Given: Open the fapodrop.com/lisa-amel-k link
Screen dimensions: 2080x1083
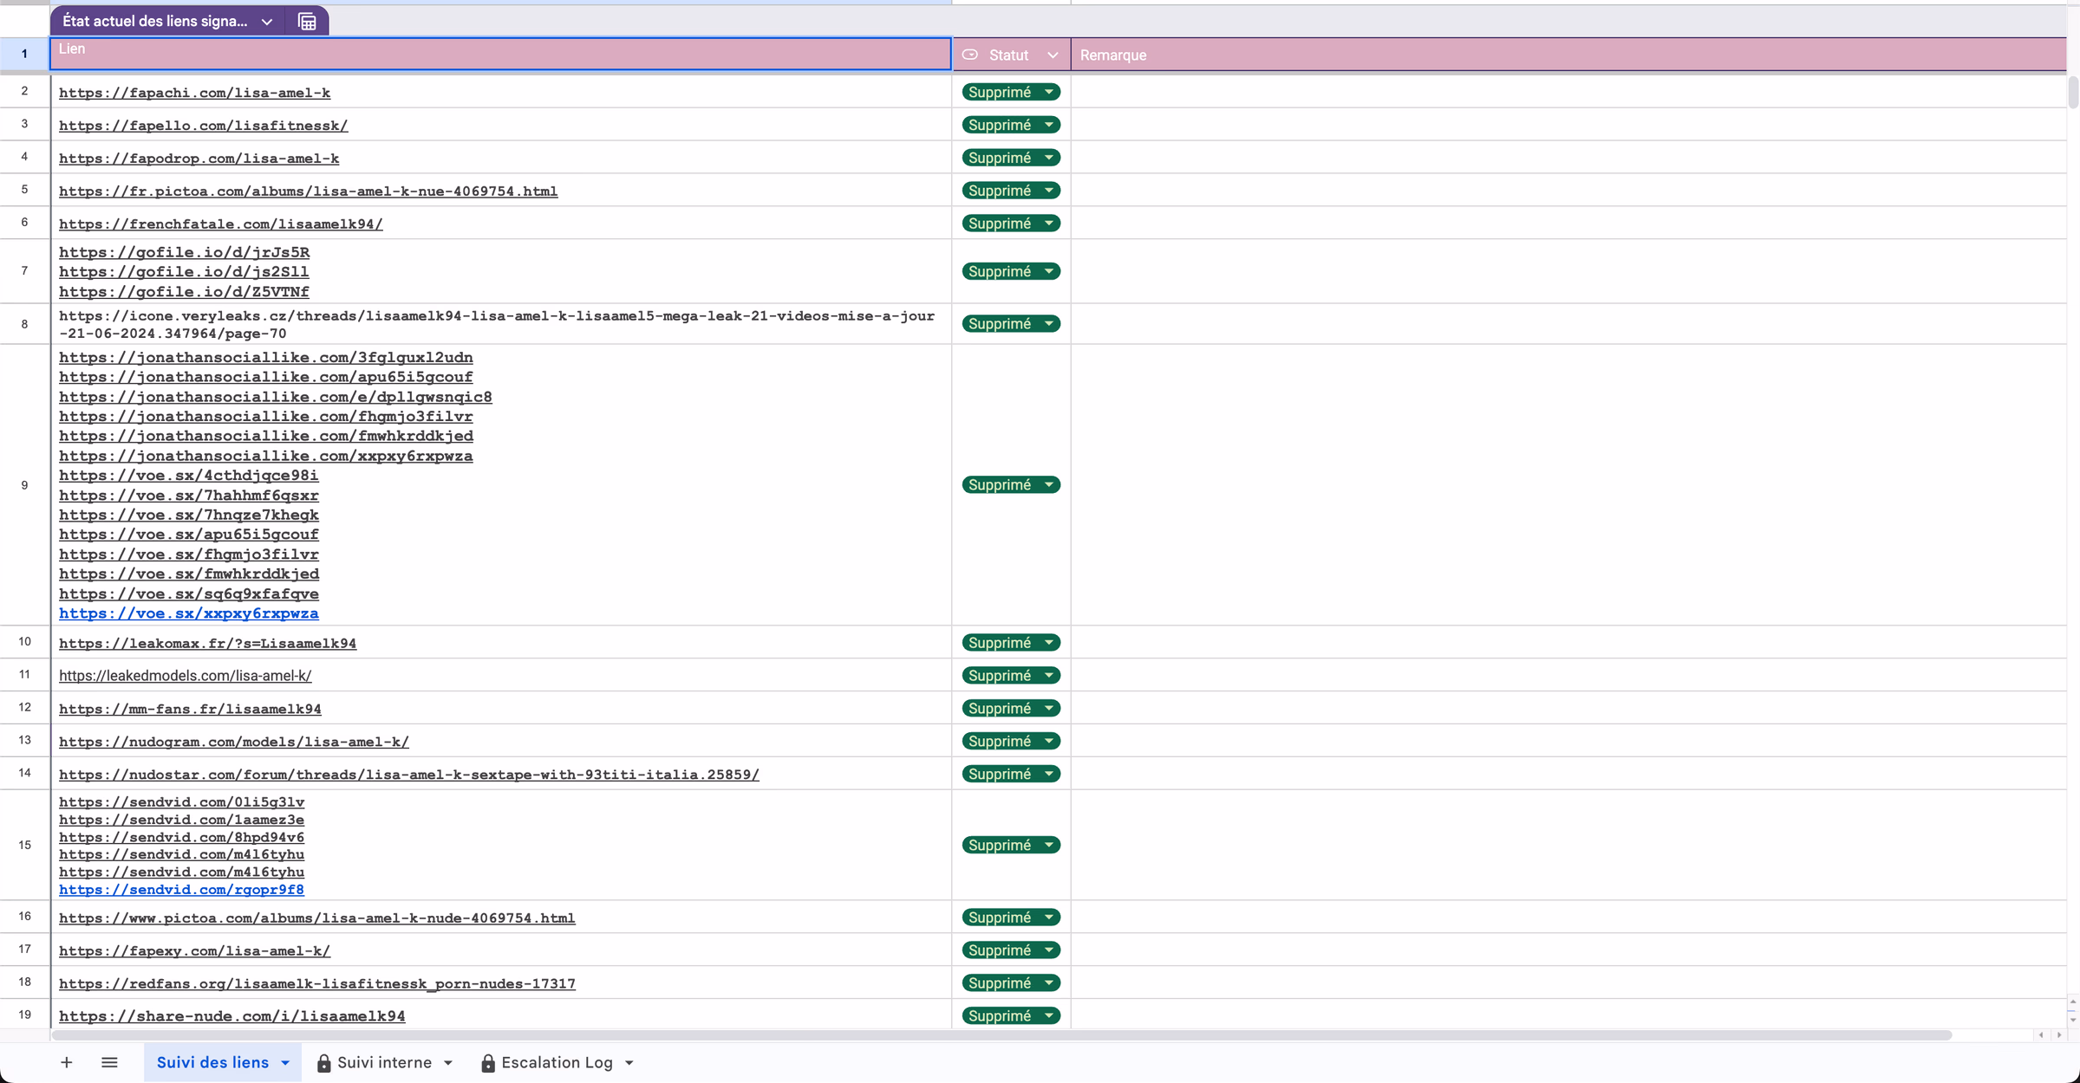Looking at the screenshot, I should [199, 159].
